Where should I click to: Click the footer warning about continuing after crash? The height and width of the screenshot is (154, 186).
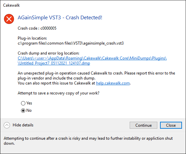[x=88, y=141]
